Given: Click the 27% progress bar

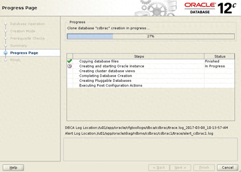Looking at the screenshot, I should (x=150, y=36).
